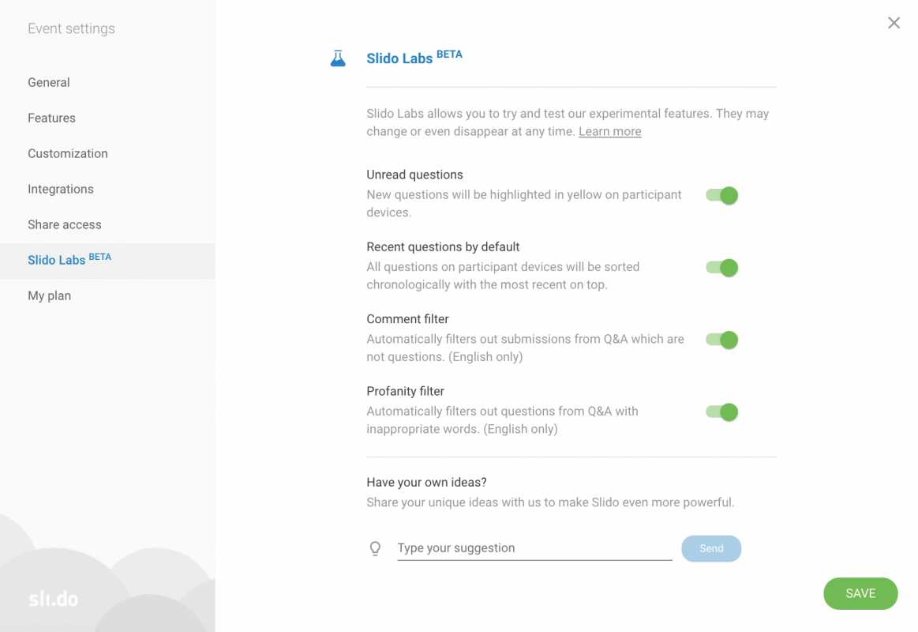View the My plan section
The image size is (918, 632).
tap(49, 295)
